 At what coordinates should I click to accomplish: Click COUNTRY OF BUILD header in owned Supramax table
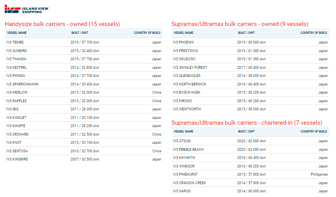(x=313, y=33)
